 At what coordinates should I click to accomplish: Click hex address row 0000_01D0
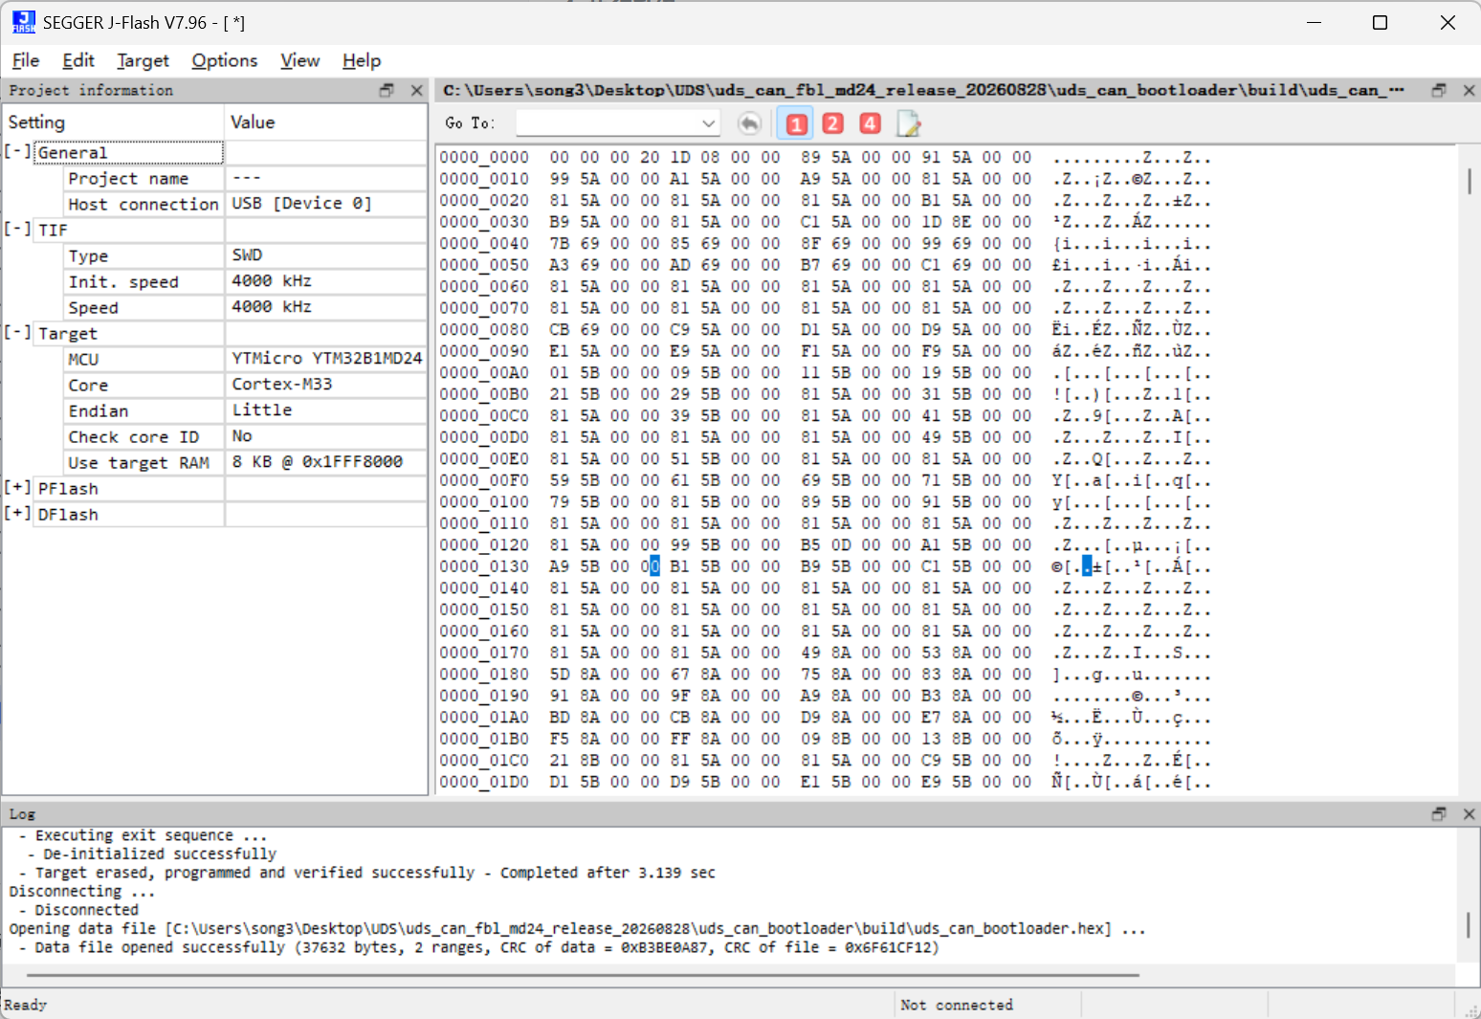click(x=484, y=782)
